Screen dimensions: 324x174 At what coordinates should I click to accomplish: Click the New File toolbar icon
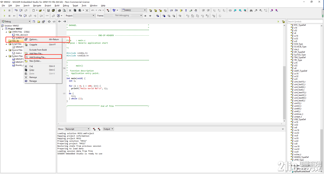(34, 10)
